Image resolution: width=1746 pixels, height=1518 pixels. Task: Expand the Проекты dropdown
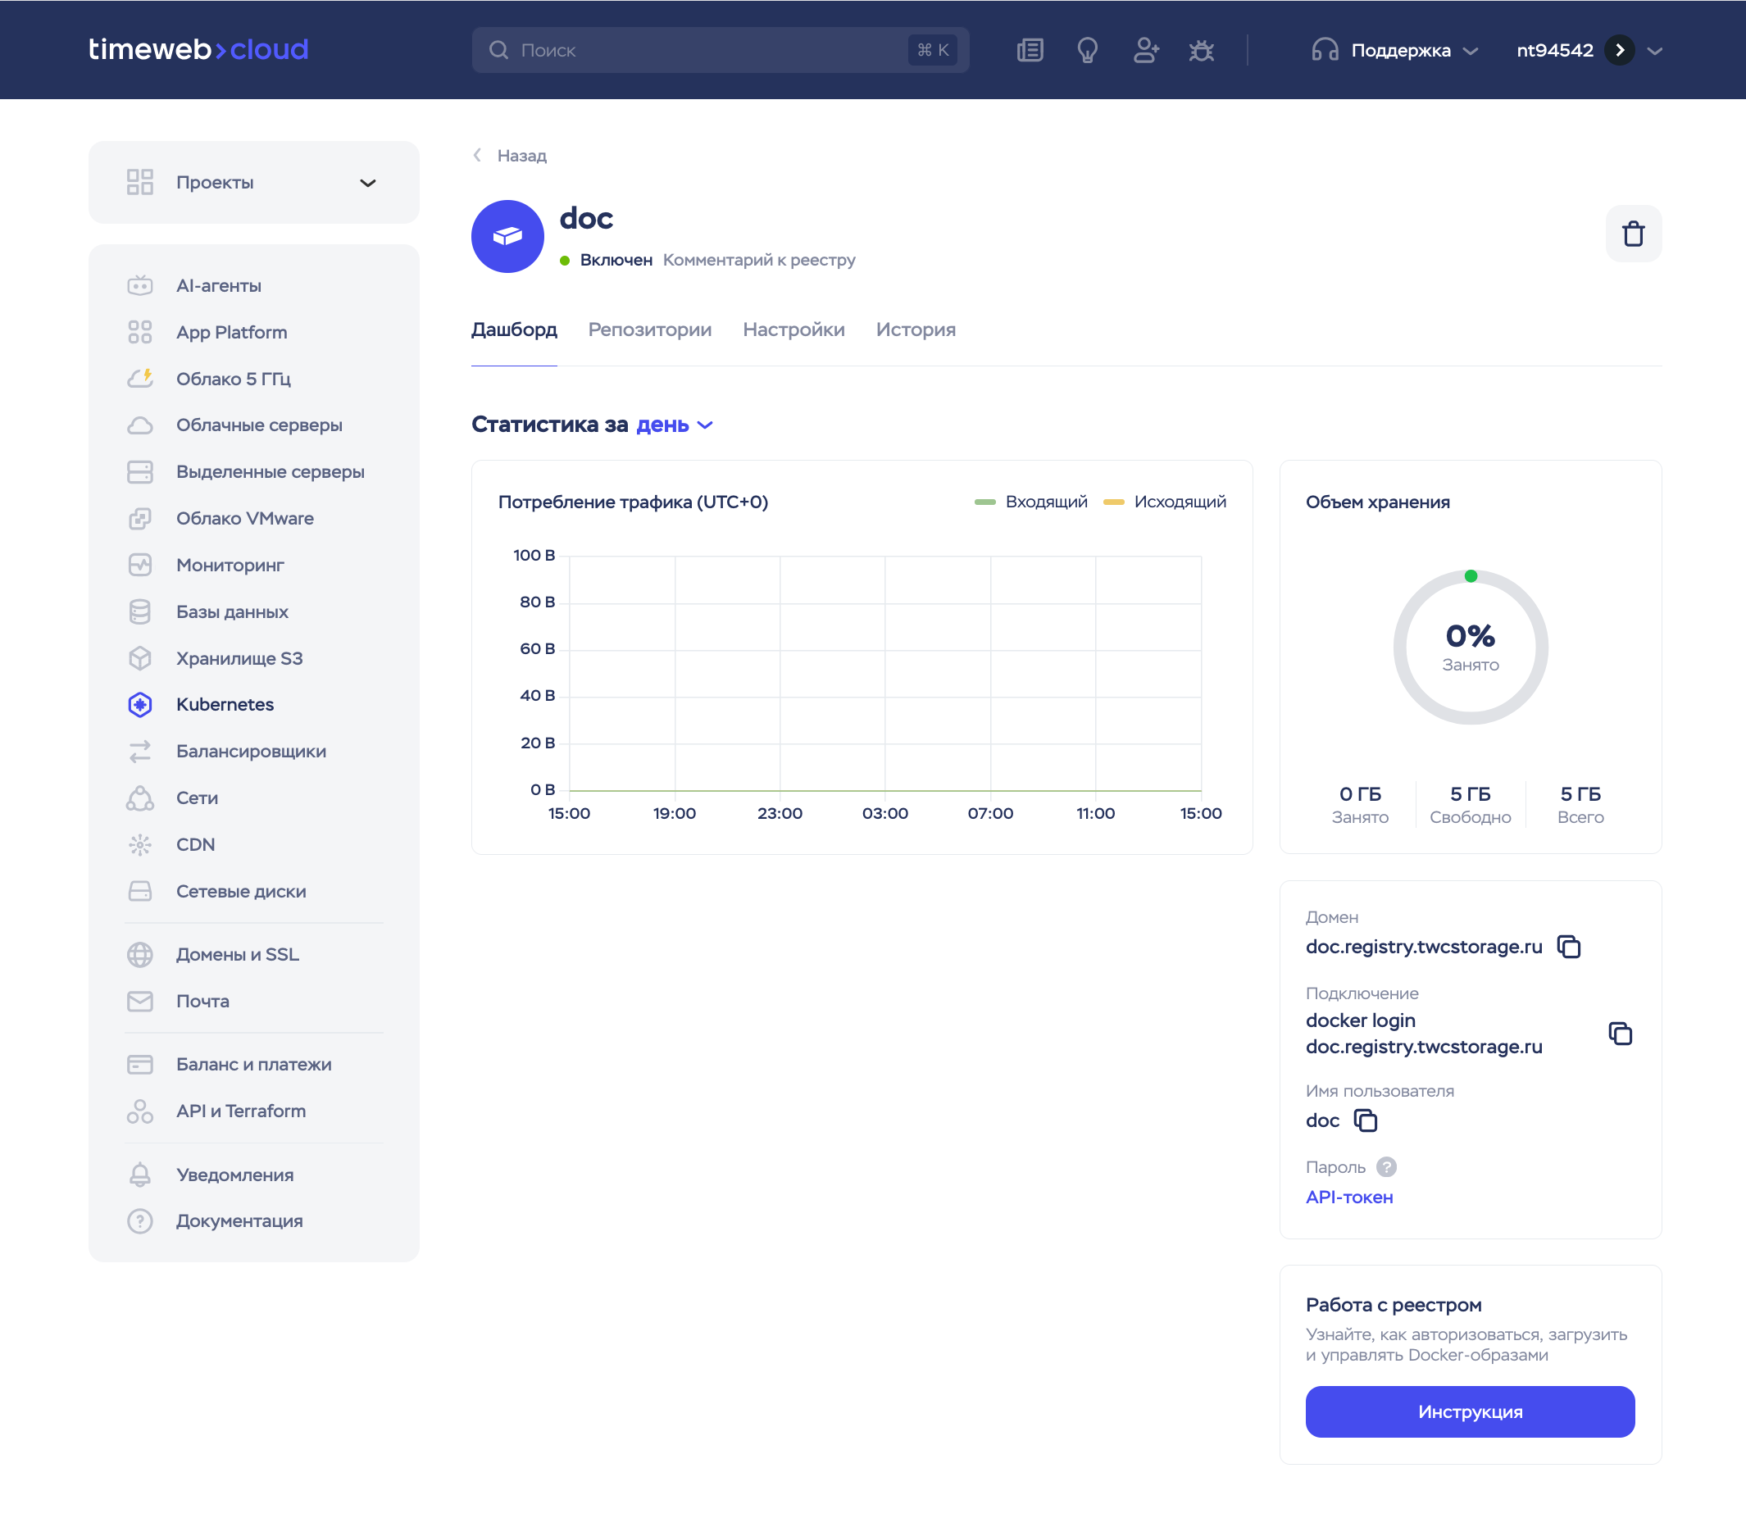(253, 182)
